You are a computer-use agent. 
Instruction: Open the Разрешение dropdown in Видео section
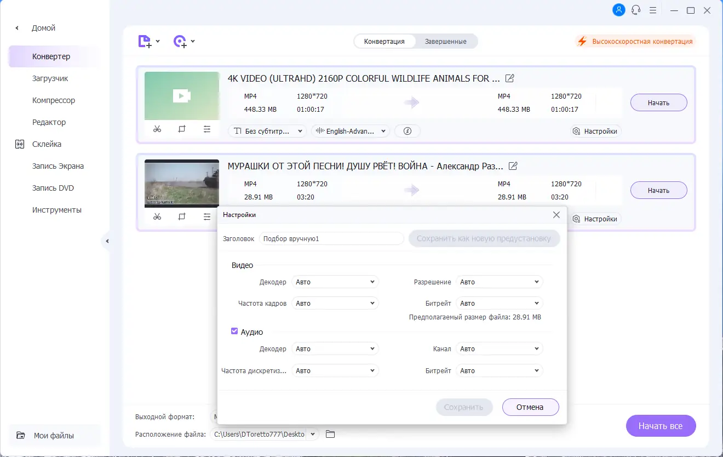499,281
